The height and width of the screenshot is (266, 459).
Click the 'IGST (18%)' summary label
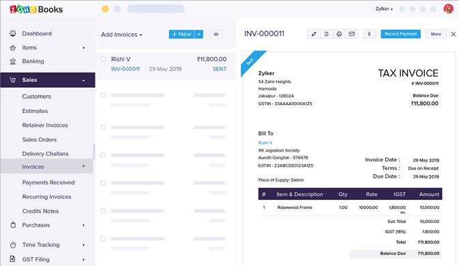395,231
